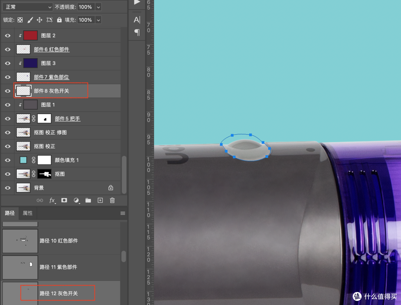401x305 pixels.
Task: Hide 部件6 红色部件 layer eye
Action: 8,49
